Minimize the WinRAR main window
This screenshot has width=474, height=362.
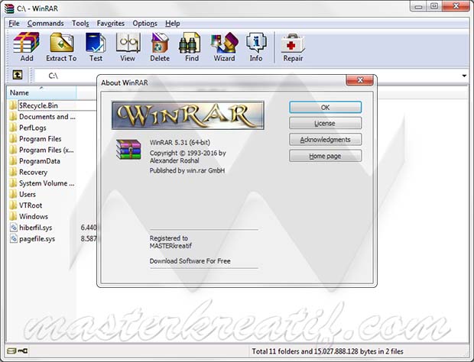click(x=418, y=6)
